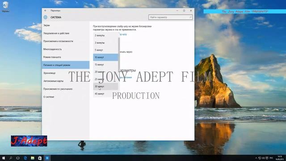
Task: Choose 2 минуты in the dropdown list
Action: [105, 35]
